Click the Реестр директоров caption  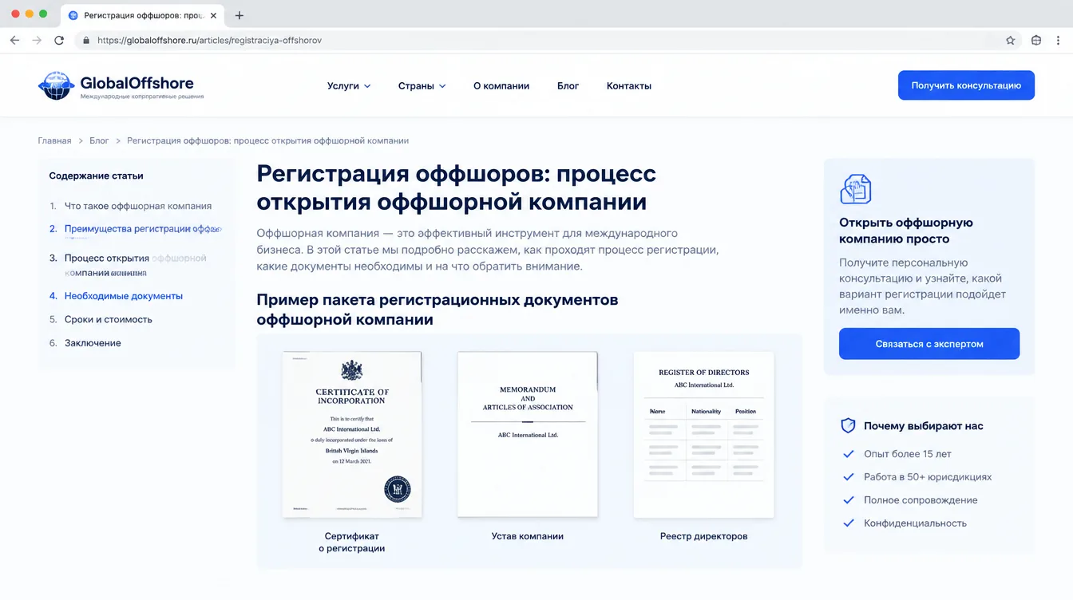point(704,536)
